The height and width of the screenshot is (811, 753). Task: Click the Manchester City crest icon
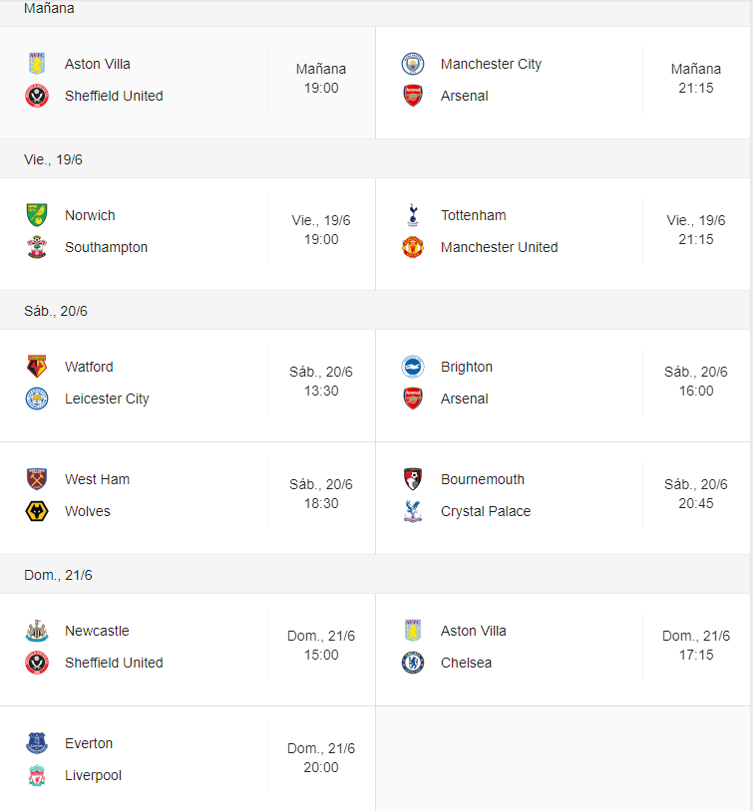pyautogui.click(x=413, y=64)
